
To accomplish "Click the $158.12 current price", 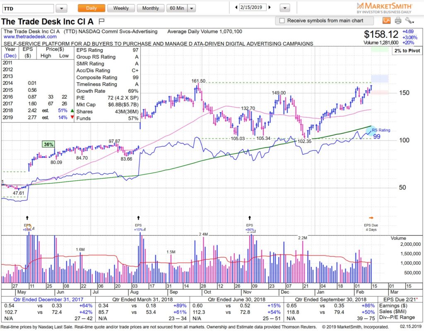I will click(x=381, y=34).
